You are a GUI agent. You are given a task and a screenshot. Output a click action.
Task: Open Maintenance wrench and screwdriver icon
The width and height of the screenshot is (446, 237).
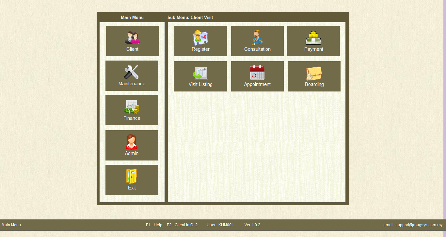[132, 72]
